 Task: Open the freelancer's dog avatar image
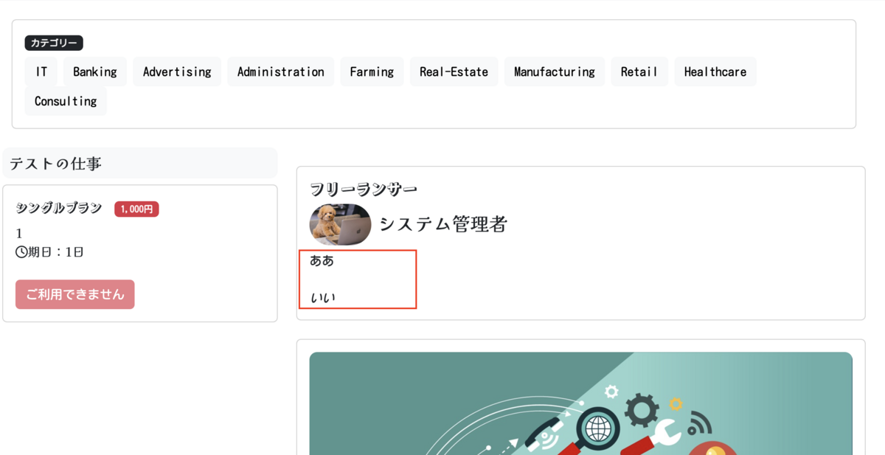341,224
